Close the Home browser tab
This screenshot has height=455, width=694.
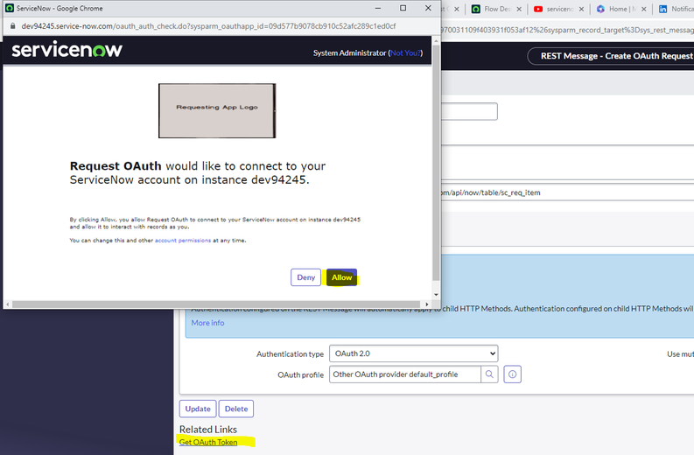644,9
